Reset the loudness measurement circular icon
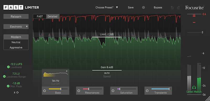210x101 pixels. [18, 92]
